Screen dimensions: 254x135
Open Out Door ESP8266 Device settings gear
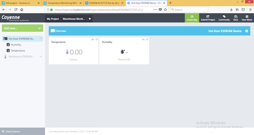246,31
